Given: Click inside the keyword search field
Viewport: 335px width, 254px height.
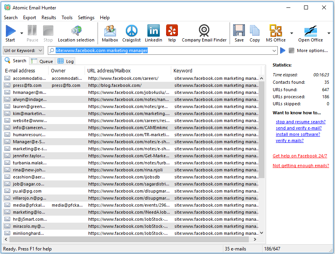Looking at the screenshot, I should pyautogui.click(x=157, y=50).
